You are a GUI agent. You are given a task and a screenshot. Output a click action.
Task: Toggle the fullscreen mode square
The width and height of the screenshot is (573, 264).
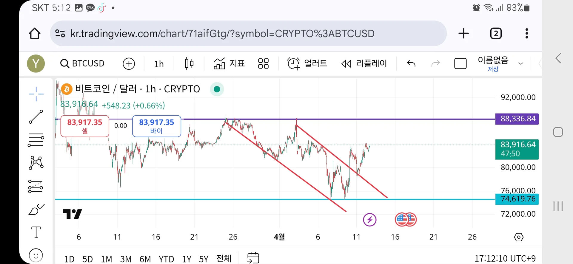click(x=460, y=63)
